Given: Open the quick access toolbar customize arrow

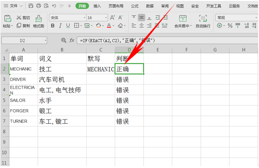Looking at the screenshot, I should coord(69,6).
